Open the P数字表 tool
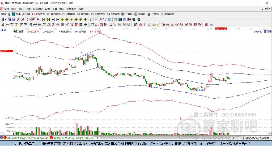 click(x=69, y=14)
